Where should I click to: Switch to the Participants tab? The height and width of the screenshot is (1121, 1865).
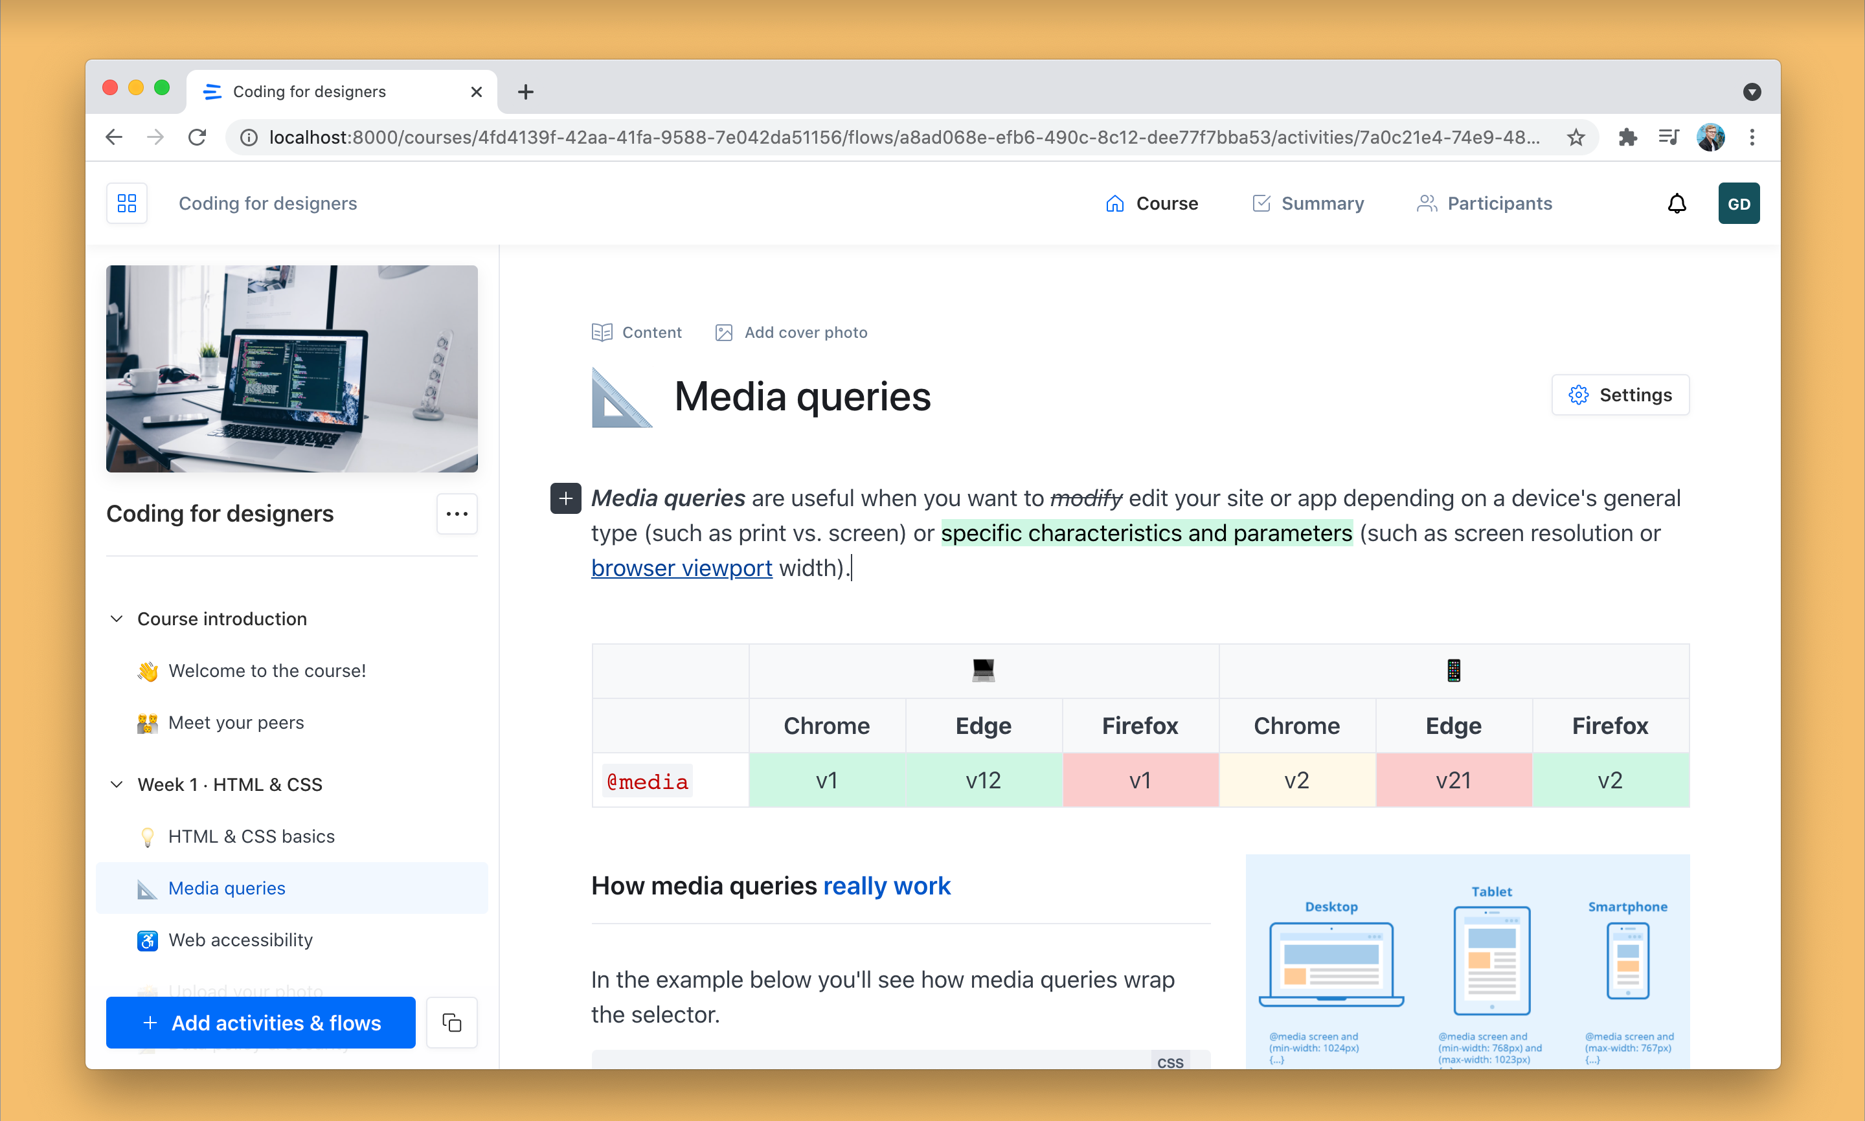pos(1484,203)
